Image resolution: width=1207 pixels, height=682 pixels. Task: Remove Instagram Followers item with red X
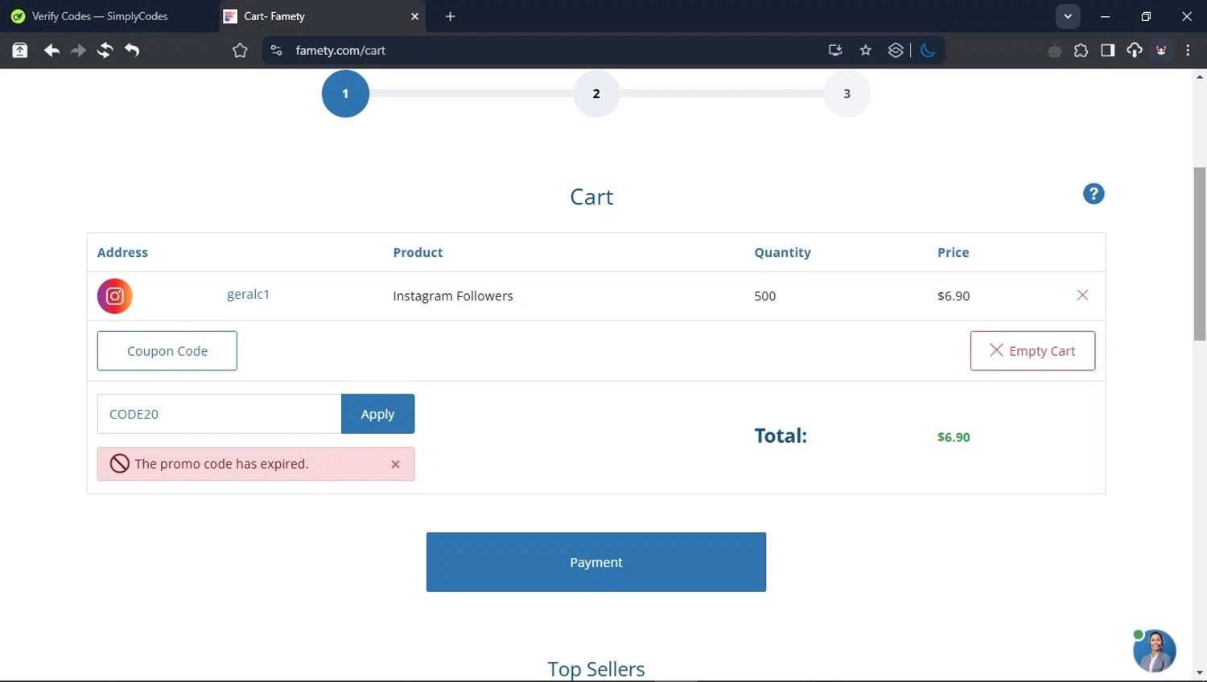[x=1082, y=296]
